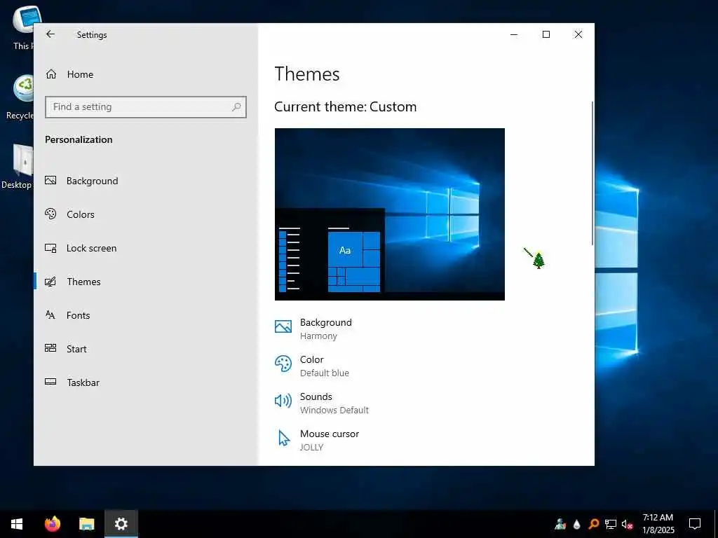Image resolution: width=718 pixels, height=538 pixels.
Task: Click the house icon beside Home
Action: (50, 74)
